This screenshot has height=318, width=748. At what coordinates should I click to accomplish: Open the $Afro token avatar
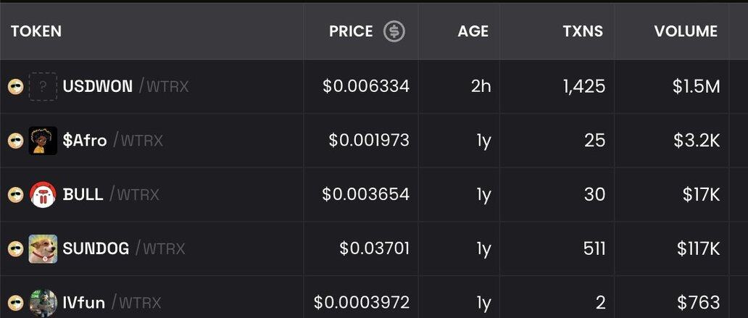point(43,141)
